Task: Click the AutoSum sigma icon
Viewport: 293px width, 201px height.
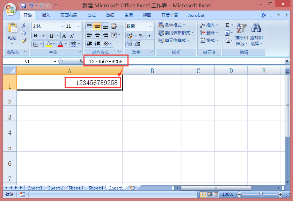Action: point(227,25)
